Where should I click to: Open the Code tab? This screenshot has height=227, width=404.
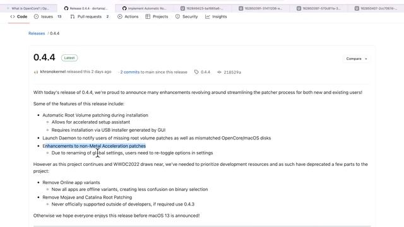click(x=19, y=16)
